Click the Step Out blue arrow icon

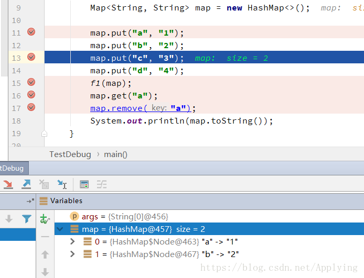point(26,184)
